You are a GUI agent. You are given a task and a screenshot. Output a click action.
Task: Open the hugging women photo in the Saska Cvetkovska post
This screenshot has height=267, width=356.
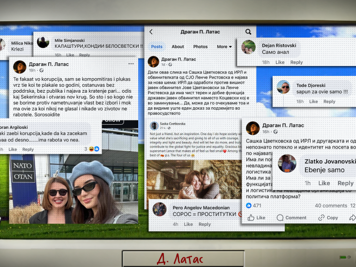click(x=194, y=179)
